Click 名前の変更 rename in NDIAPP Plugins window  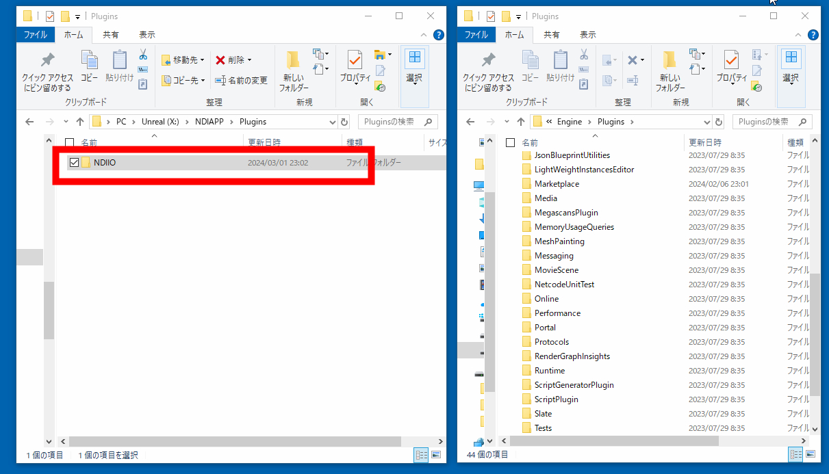pyautogui.click(x=241, y=80)
